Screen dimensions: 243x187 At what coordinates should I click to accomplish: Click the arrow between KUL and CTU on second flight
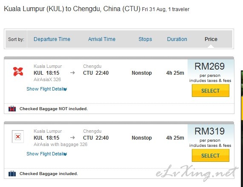click(72, 137)
